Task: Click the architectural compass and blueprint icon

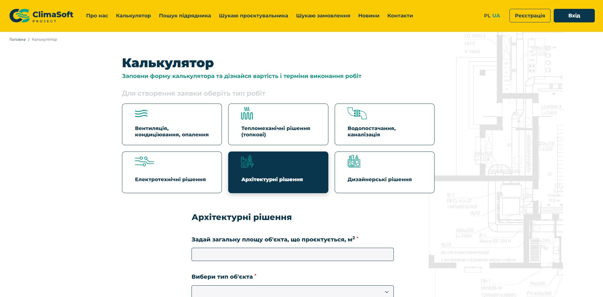Action: point(247,161)
